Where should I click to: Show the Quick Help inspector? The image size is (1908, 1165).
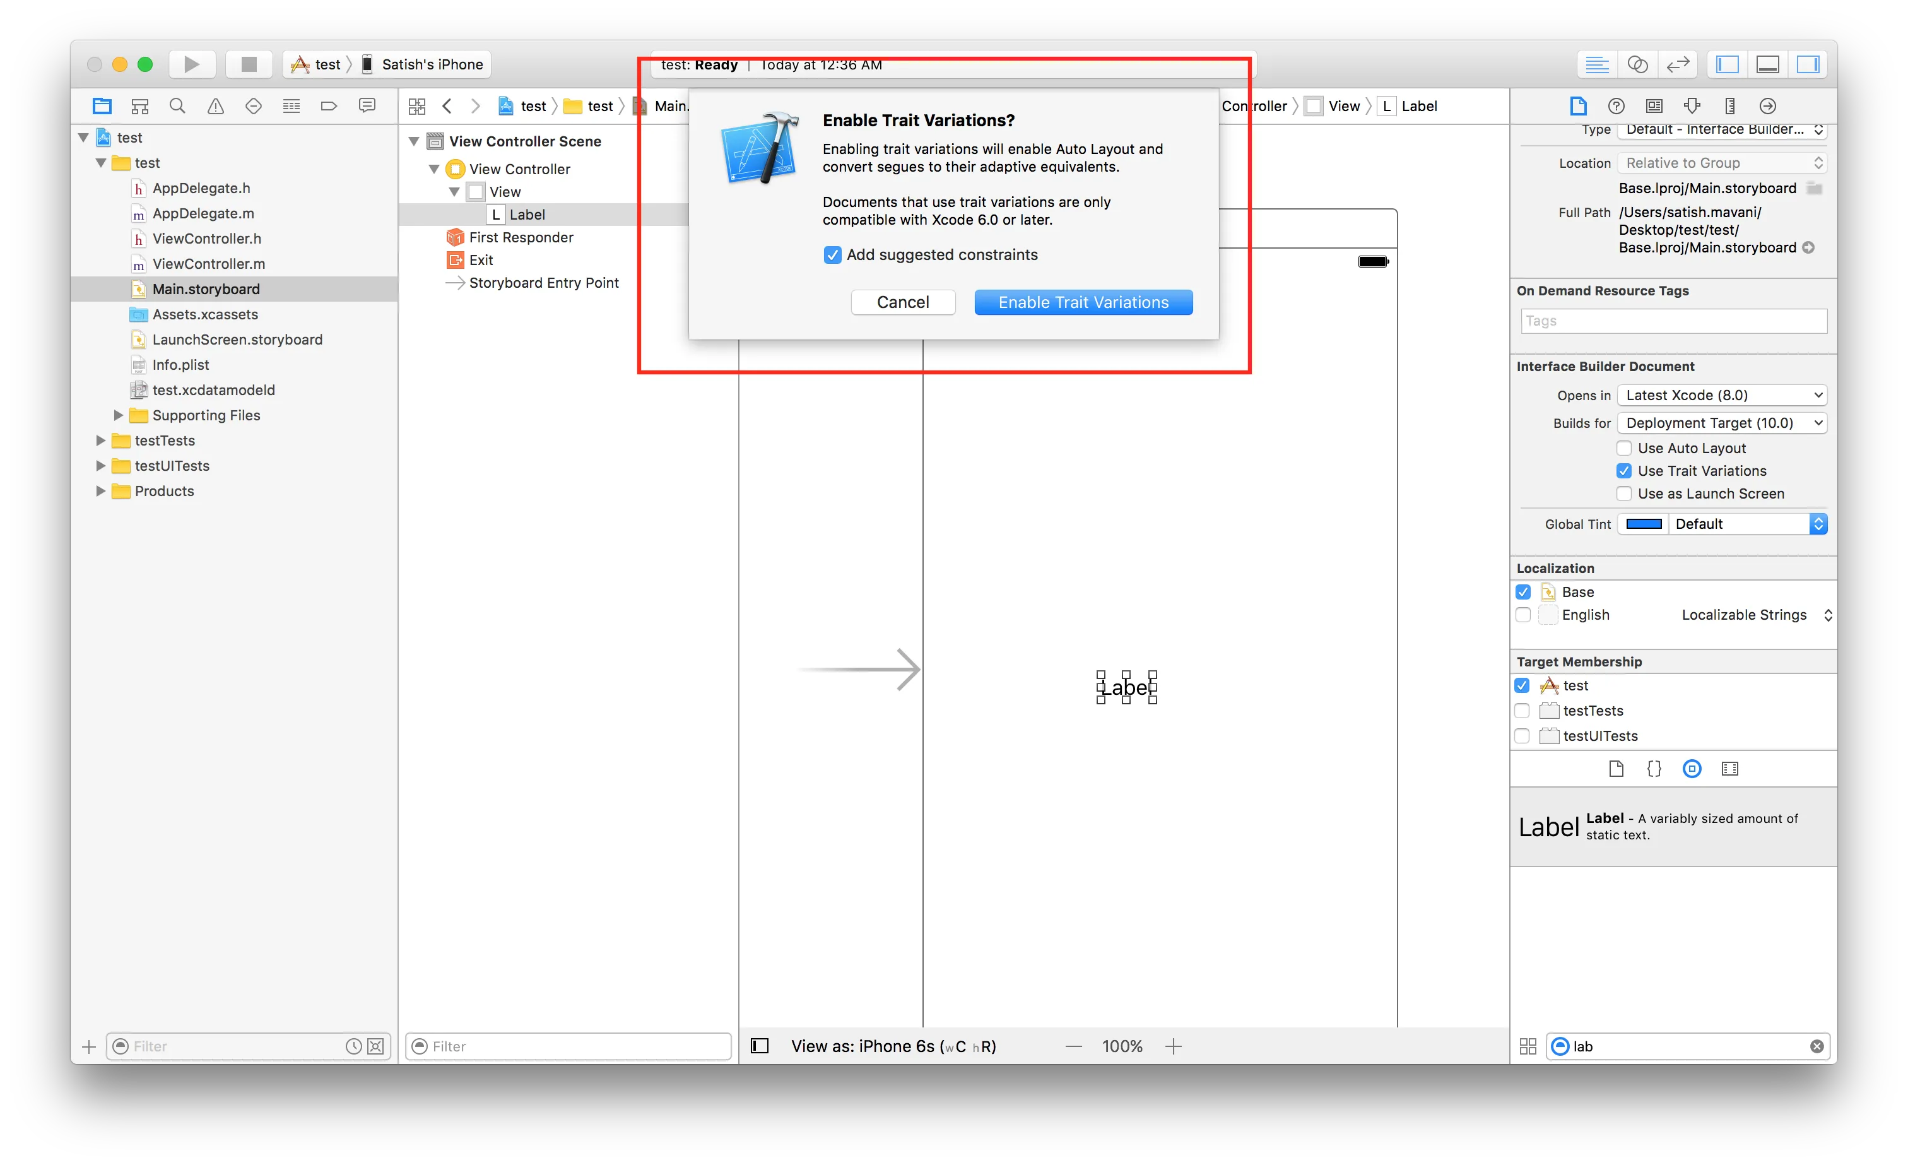[1616, 106]
